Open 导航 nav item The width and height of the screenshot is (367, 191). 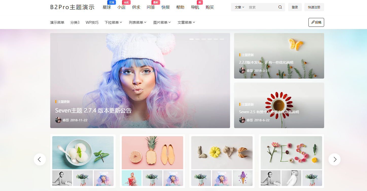[x=195, y=7]
